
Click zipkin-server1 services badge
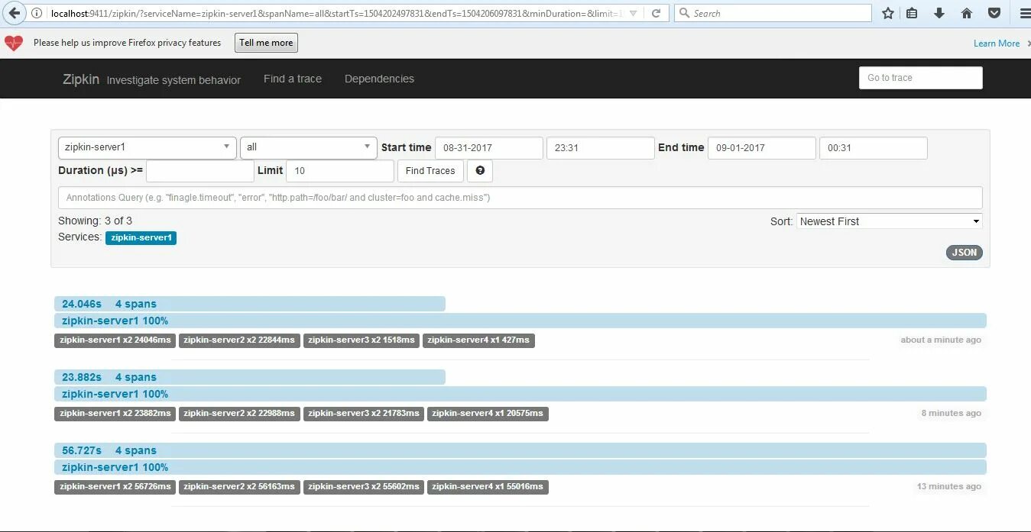click(141, 238)
